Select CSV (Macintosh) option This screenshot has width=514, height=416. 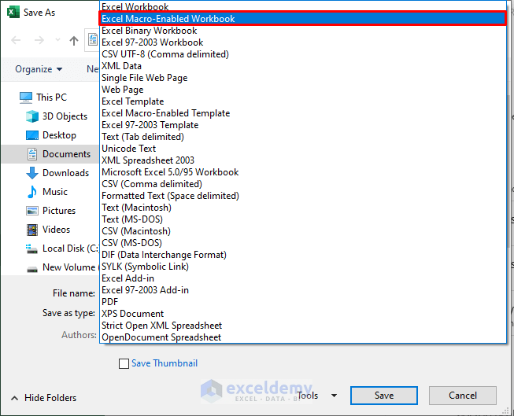303,231
